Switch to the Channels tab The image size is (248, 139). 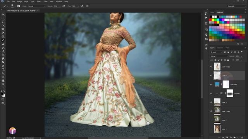220,48
